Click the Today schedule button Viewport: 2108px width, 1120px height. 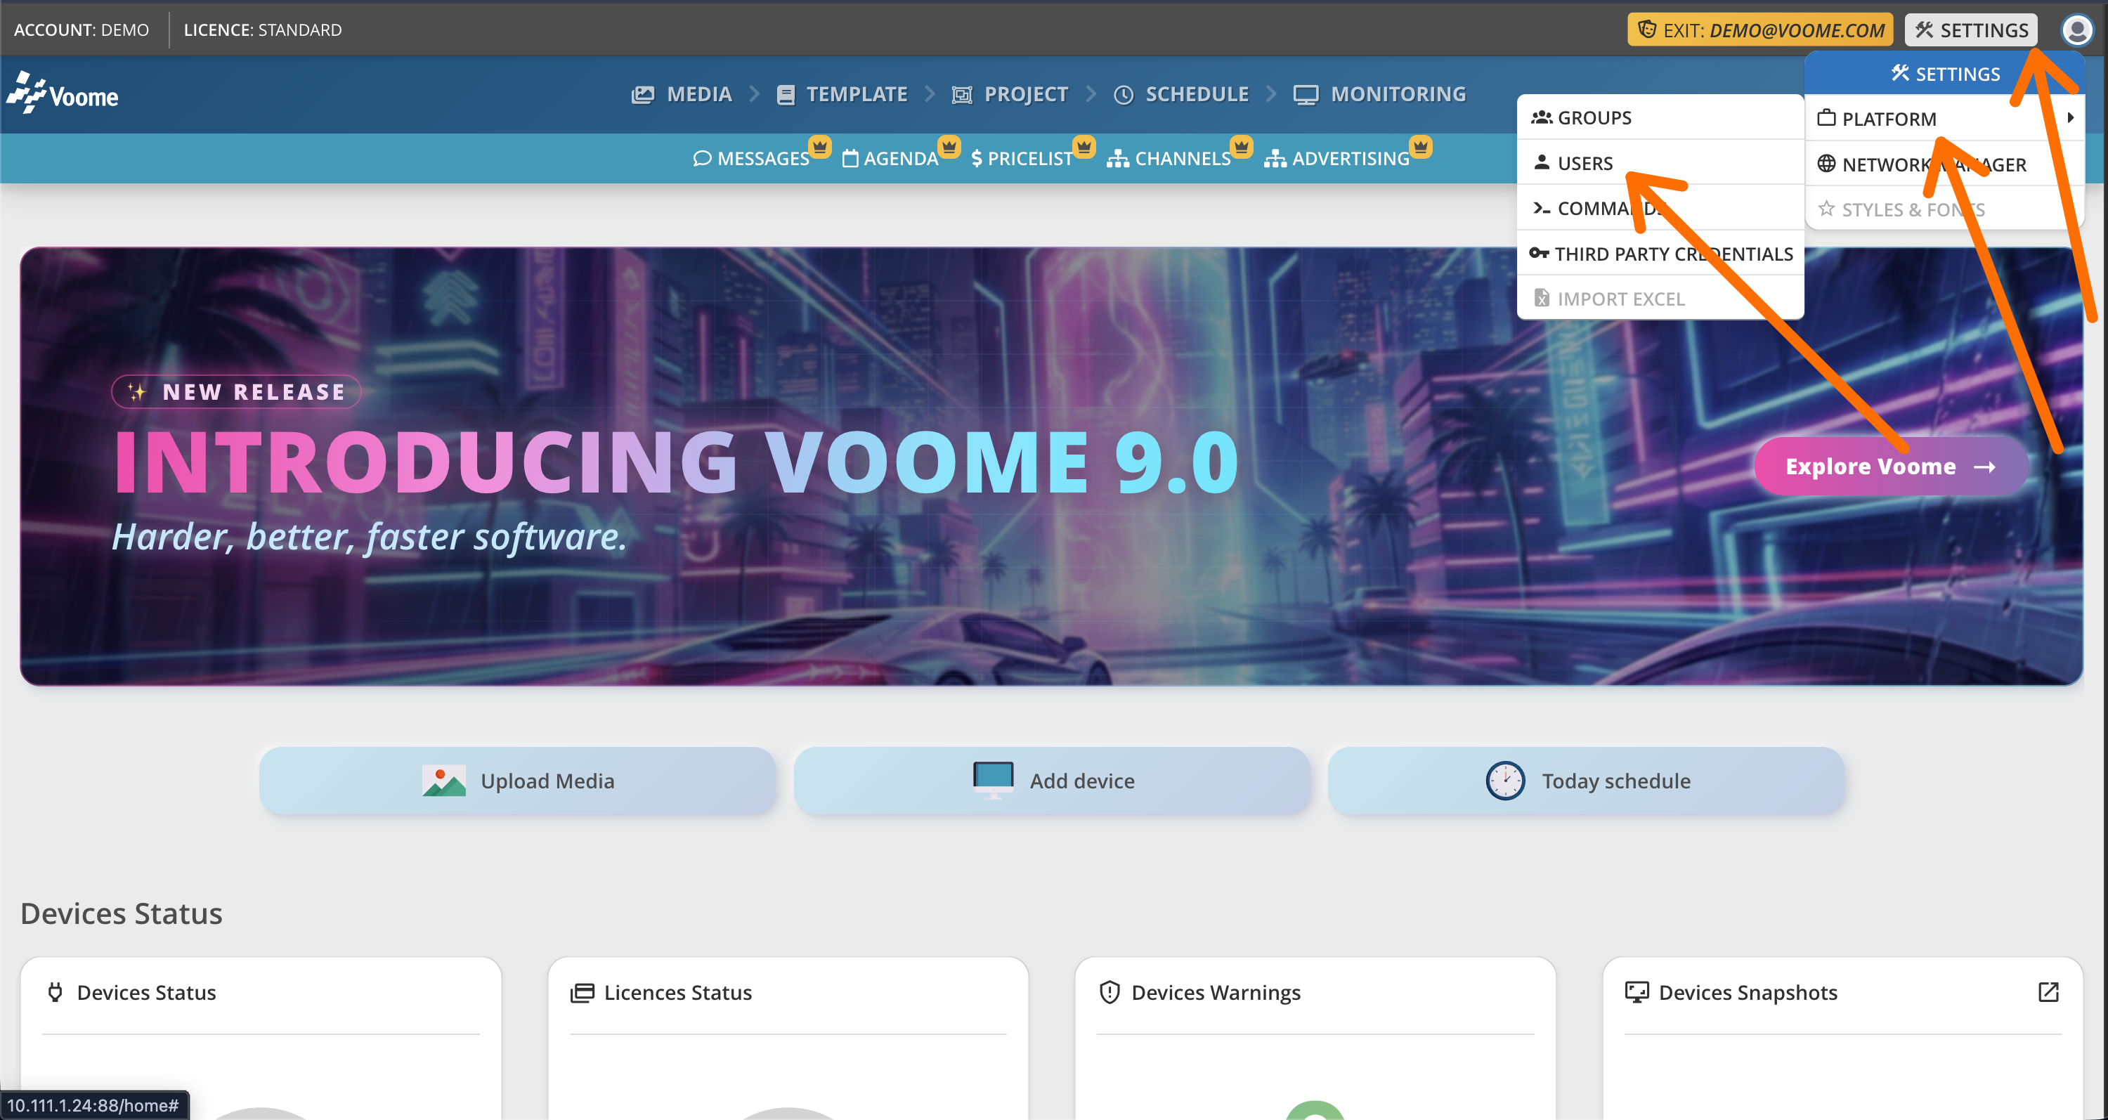coord(1586,781)
